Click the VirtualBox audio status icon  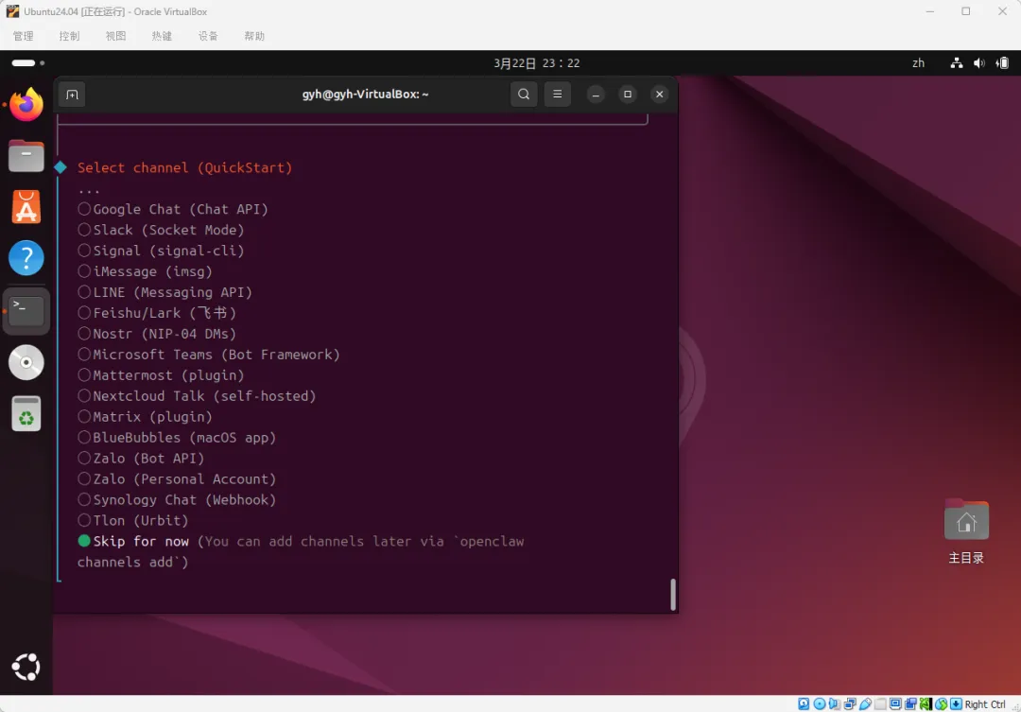pyautogui.click(x=834, y=704)
